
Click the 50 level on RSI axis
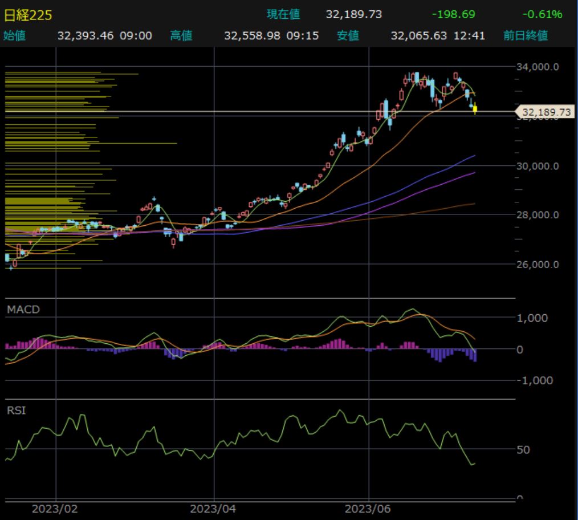[x=524, y=449]
